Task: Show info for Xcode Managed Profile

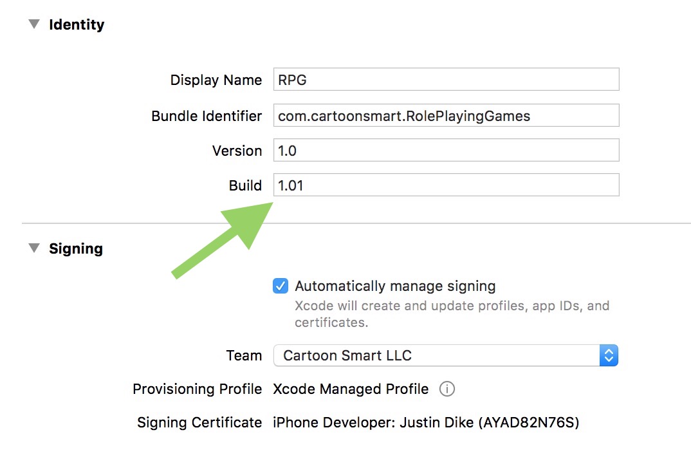Action: 447,389
